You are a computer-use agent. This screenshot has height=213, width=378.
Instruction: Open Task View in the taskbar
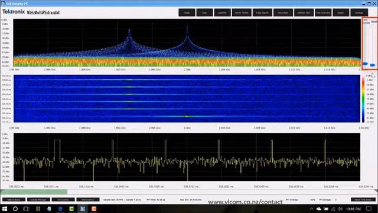coord(26,209)
